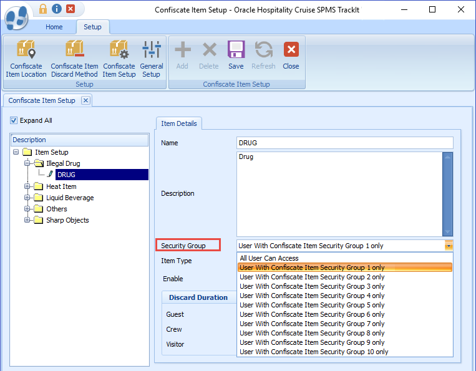Screen dimensions: 476x371
Task: Click the Security Group combo box field
Action: 344,246
